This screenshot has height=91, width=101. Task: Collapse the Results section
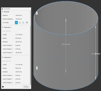click(x=3, y=12)
